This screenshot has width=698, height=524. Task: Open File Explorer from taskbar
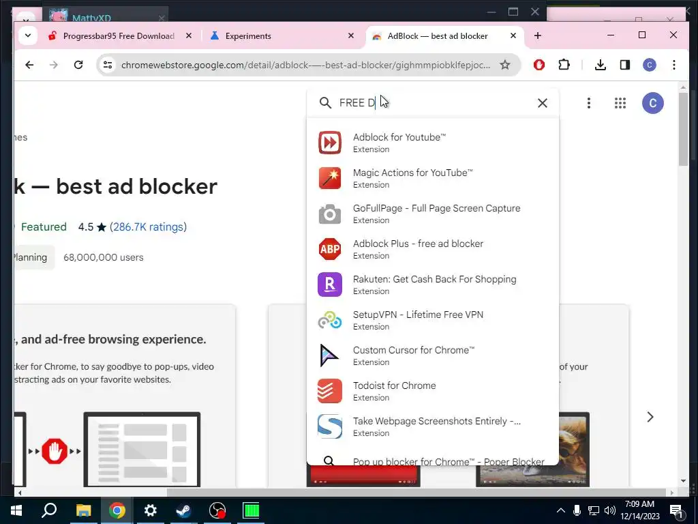83,510
